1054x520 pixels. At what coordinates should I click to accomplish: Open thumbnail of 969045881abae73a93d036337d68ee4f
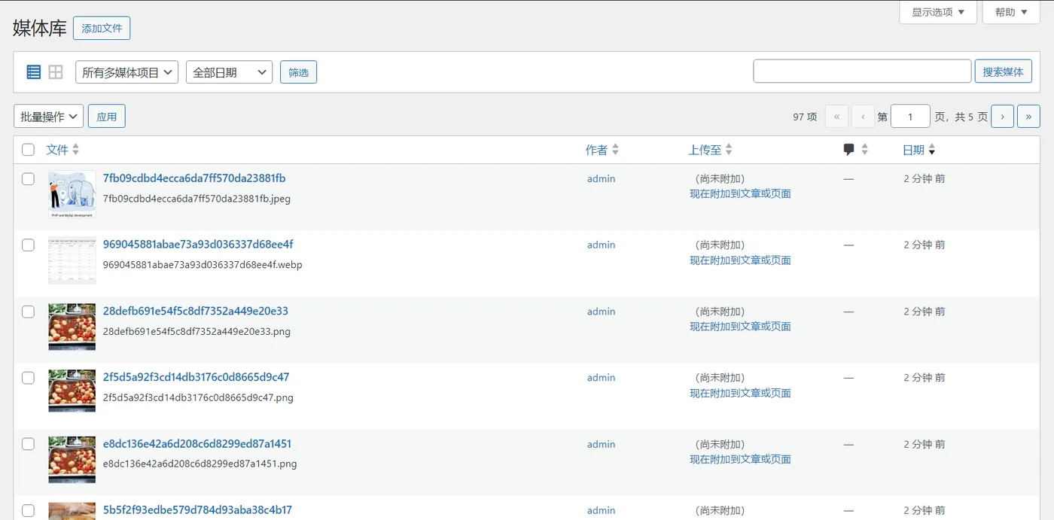[x=72, y=261]
